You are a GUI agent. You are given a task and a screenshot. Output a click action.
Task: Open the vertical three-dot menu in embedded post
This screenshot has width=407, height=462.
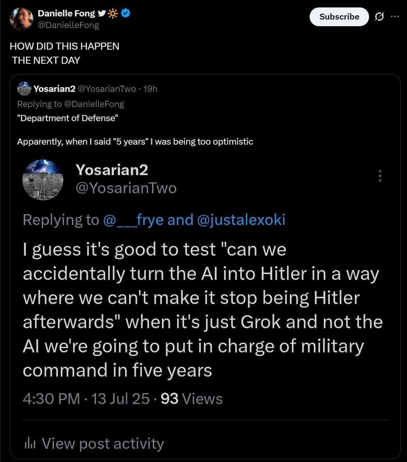tap(380, 176)
